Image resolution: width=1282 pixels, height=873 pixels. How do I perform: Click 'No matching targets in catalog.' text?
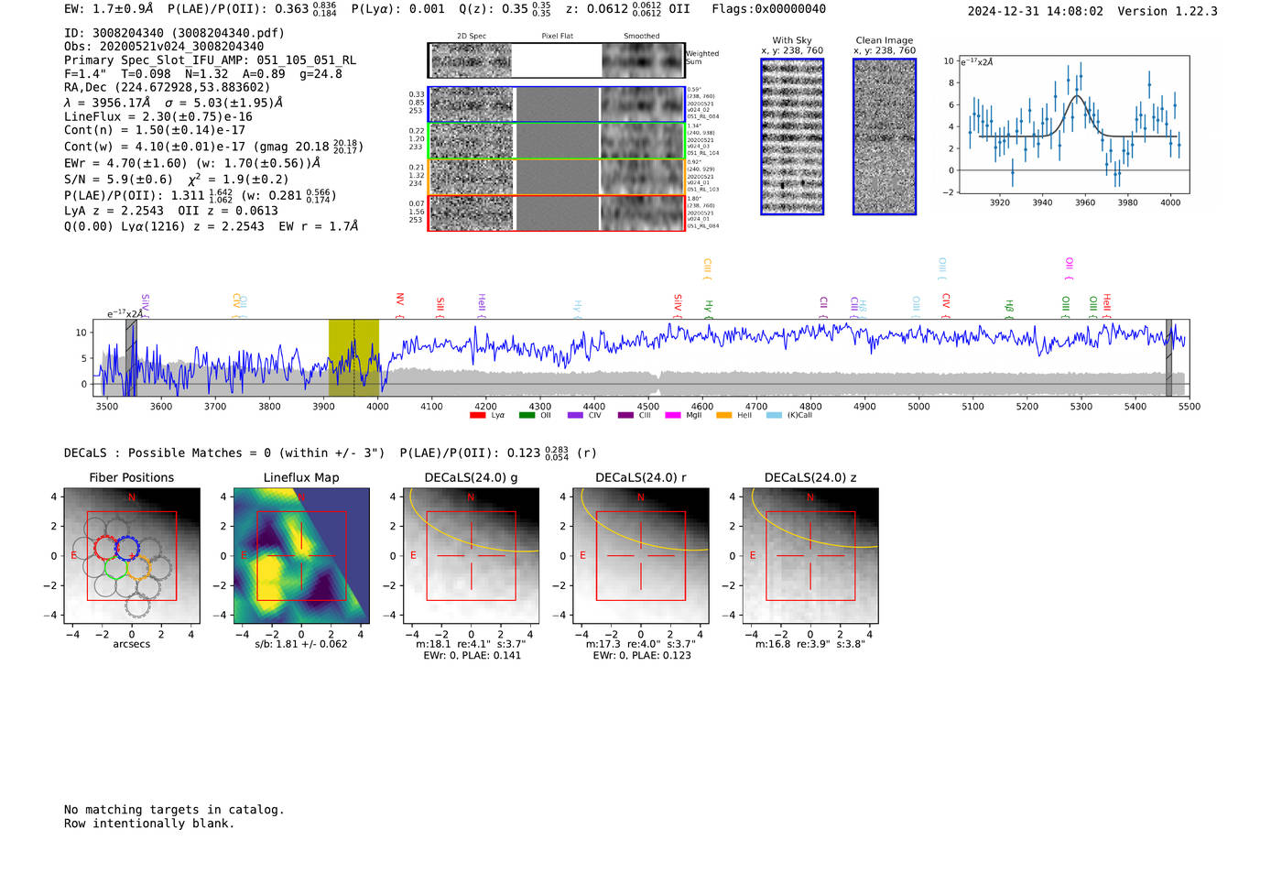pyautogui.click(x=174, y=810)
